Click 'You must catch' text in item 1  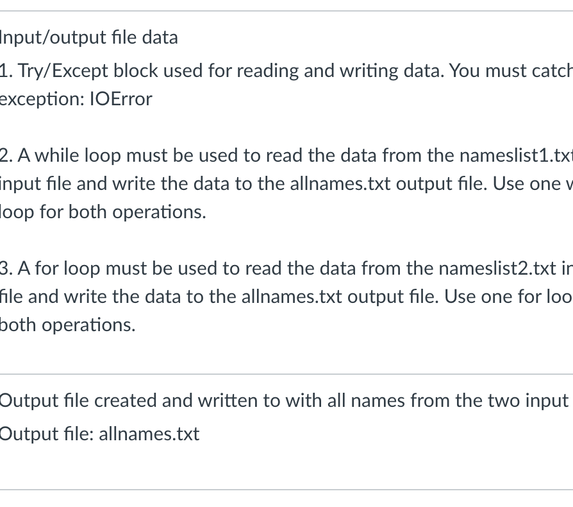[x=511, y=71]
